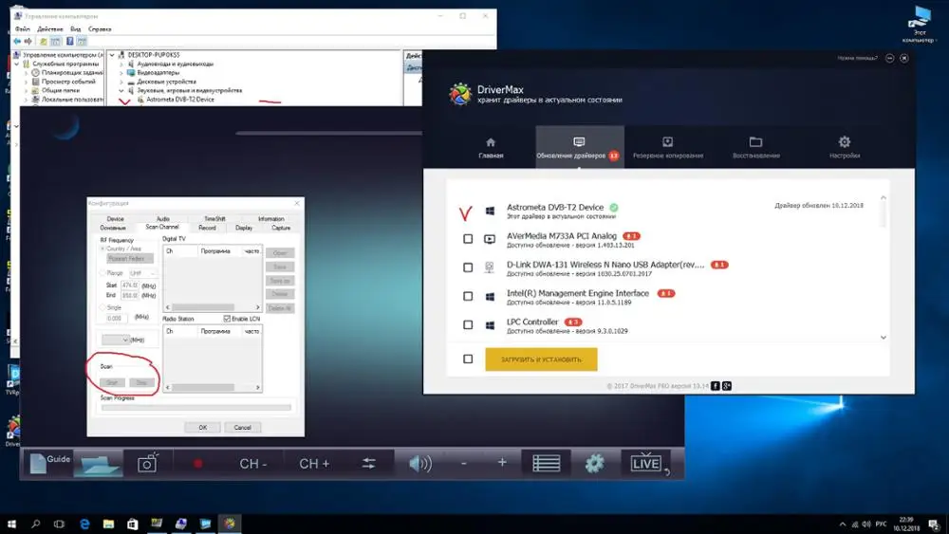
Task: Switch to the Audio tab in configuration dialog
Action: (163, 219)
